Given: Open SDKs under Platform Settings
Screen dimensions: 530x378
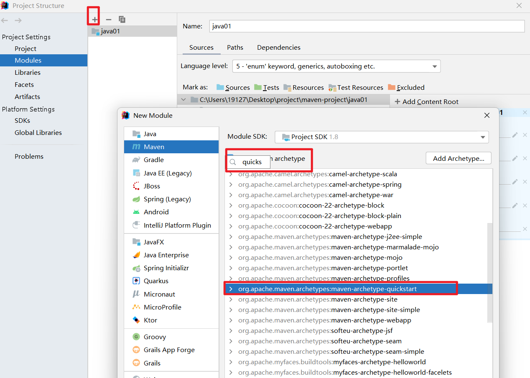Looking at the screenshot, I should click(x=22, y=120).
